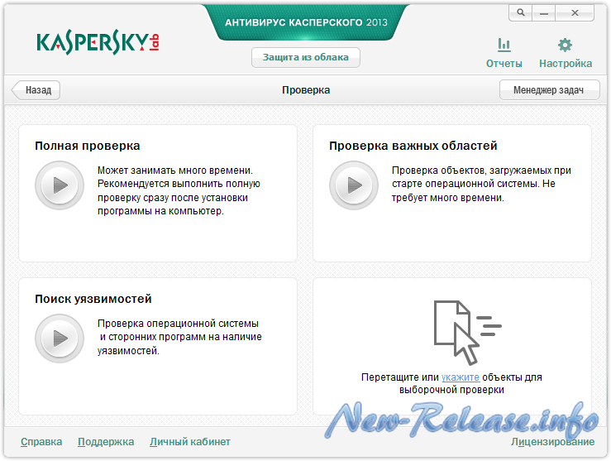This screenshot has height=461, width=611.
Task: Follow the укажите link to choose objects
Action: pyautogui.click(x=461, y=377)
